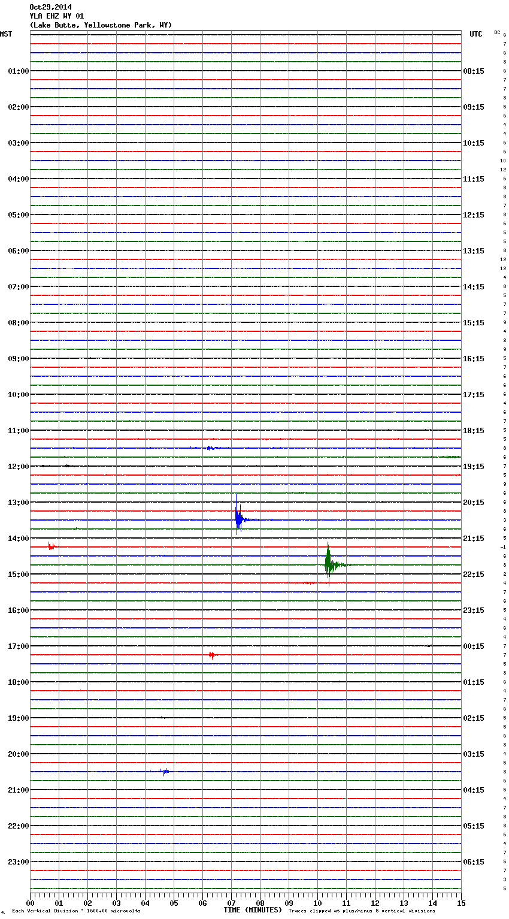
Task: Click minute tick 12 on bottom axis
Action: pyautogui.click(x=375, y=903)
